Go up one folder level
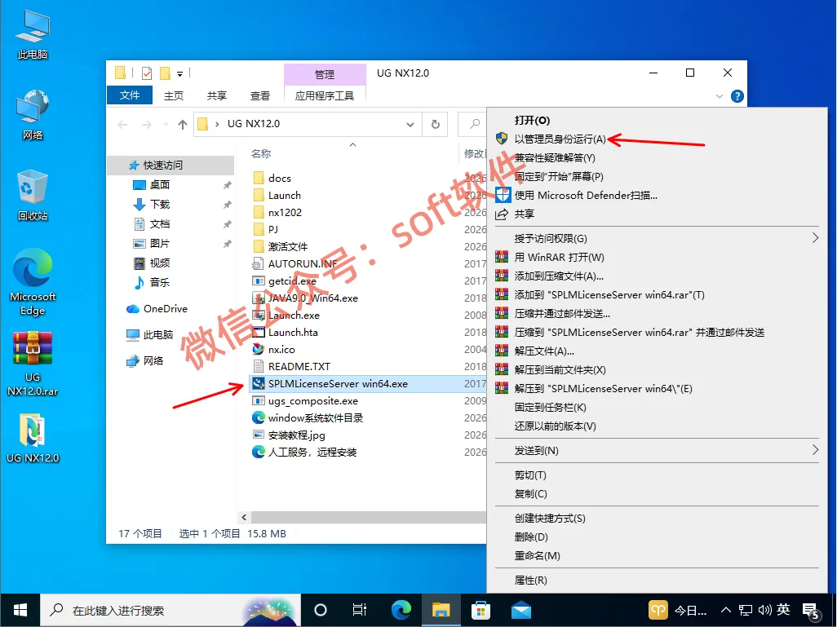The height and width of the screenshot is (627, 837). click(x=183, y=124)
